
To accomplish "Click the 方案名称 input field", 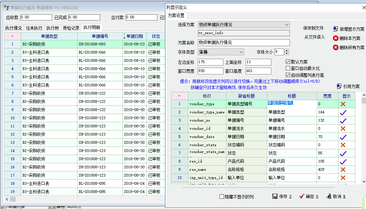I will point(244,43).
